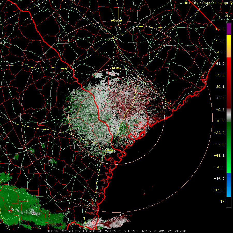
Task: Select the 61.2 velocity scale value
Action: point(220,64)
